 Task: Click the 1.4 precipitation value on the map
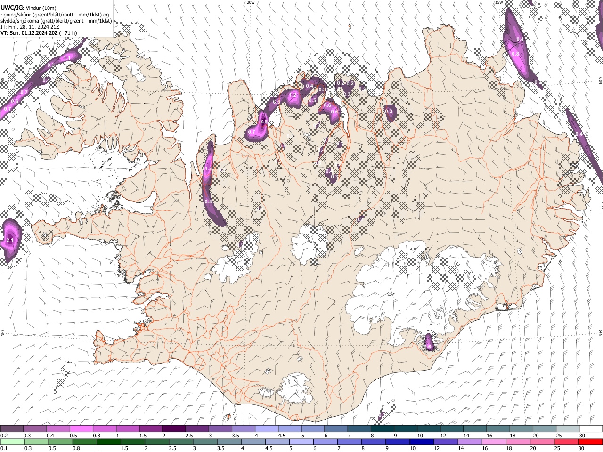tap(208, 169)
